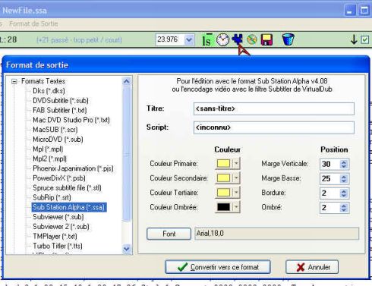Click the disc icon in toolbar

(251, 39)
